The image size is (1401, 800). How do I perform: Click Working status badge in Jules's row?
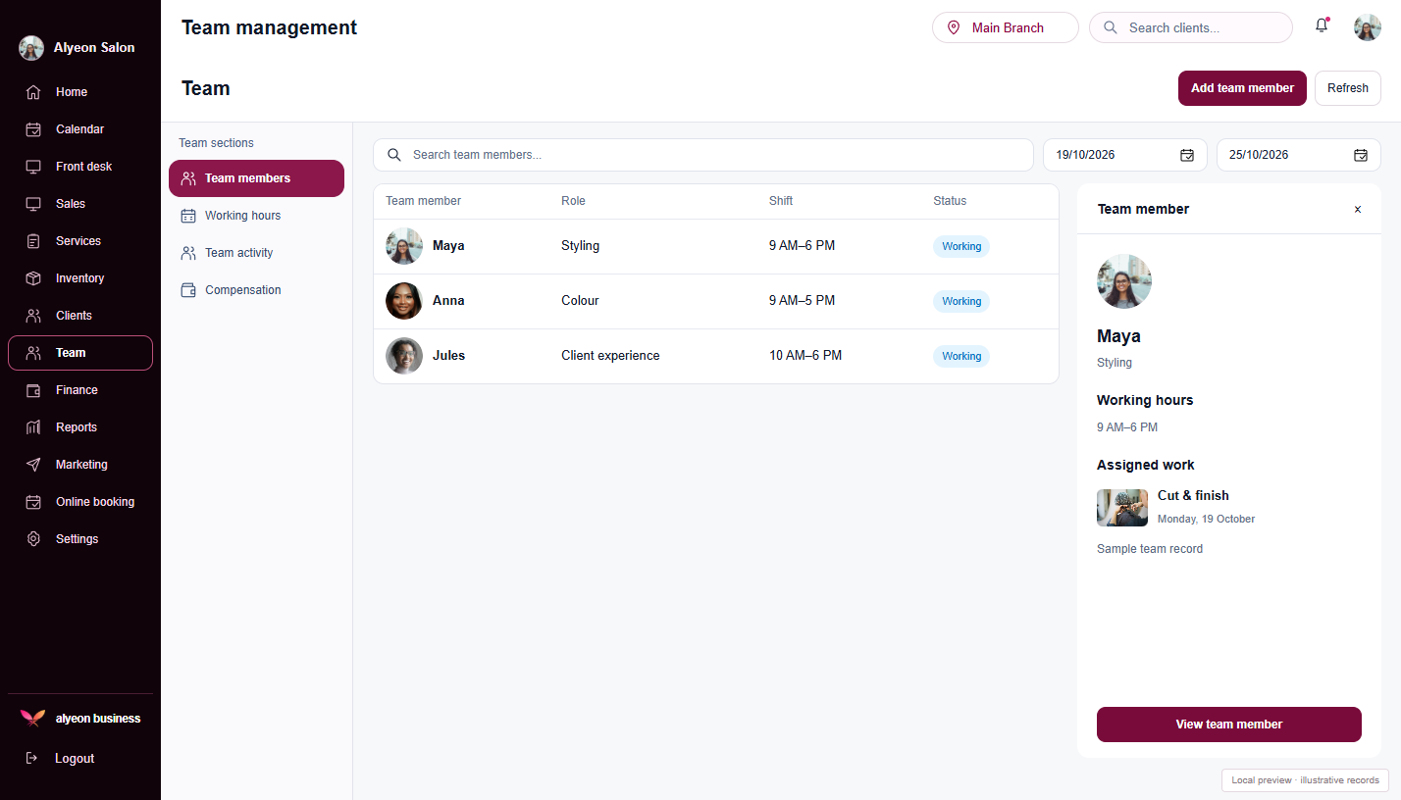coord(961,356)
